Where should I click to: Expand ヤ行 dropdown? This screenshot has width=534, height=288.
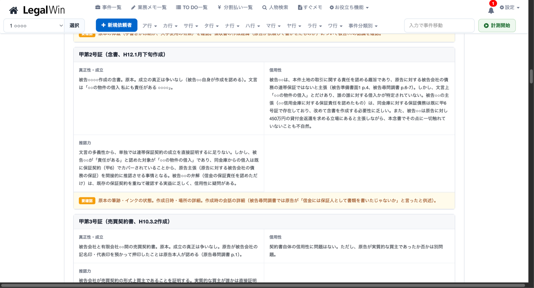[294, 26]
